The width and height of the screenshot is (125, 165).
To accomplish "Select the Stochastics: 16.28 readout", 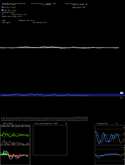I will [x=8, y=12].
